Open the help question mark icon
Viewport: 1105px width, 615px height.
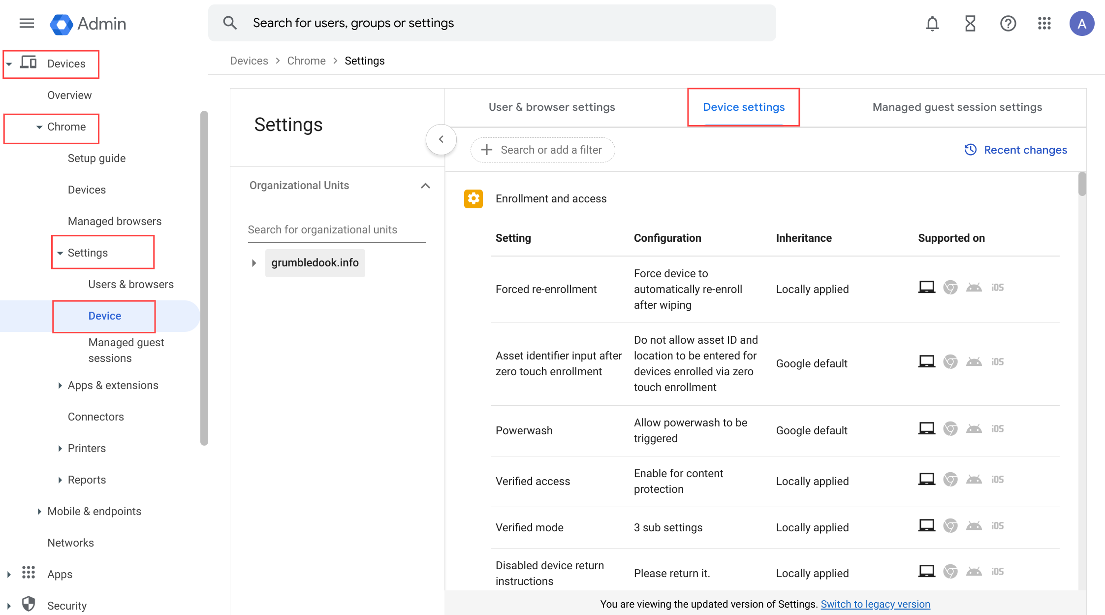[1008, 23]
